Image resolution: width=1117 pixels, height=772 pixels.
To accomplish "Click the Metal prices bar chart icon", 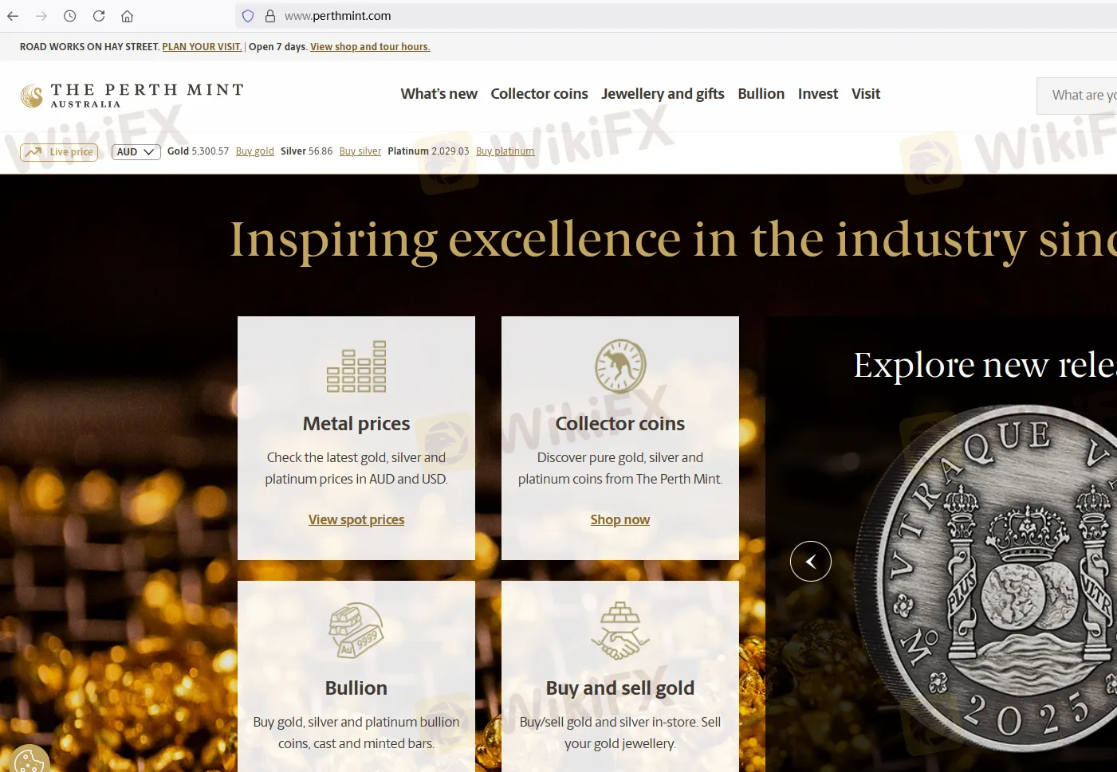I will click(x=356, y=366).
